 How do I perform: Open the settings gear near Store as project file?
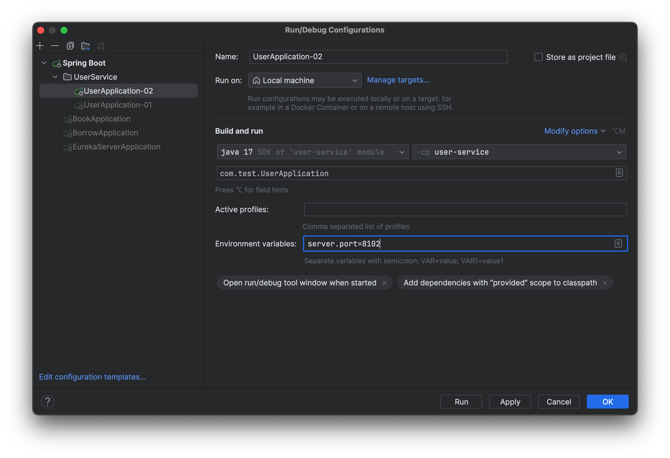623,57
